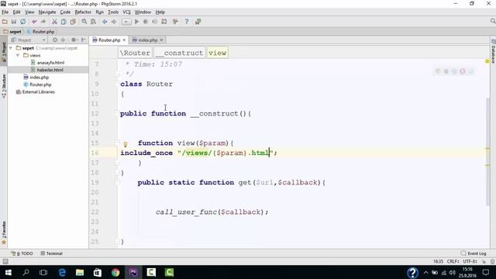This screenshot has height=279, width=496.
Task: Open the Tools menu
Action: [113, 12]
